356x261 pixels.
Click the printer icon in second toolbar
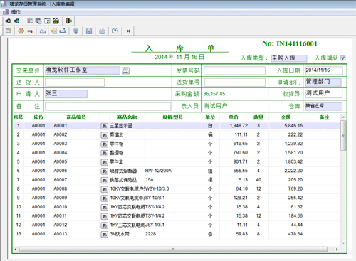[102, 31]
